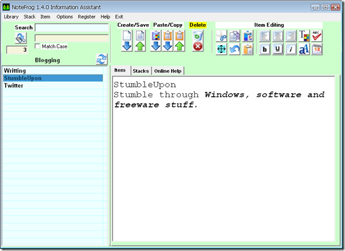Select the StumbleUpon list item
The height and width of the screenshot is (251, 345).
pos(53,78)
